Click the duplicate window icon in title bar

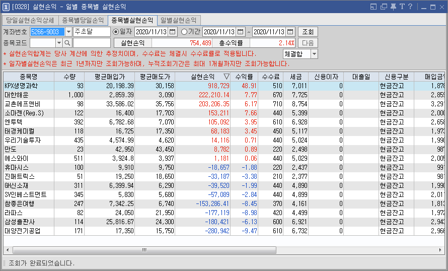pos(384,7)
